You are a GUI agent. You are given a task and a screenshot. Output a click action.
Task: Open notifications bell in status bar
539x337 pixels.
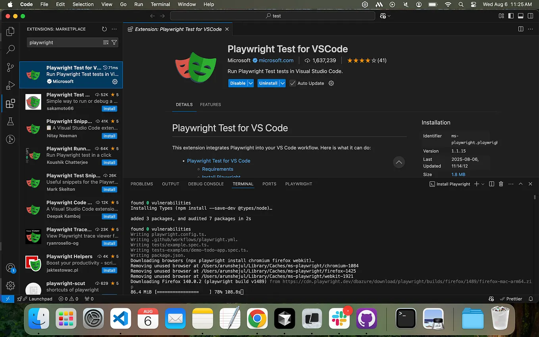[x=531, y=299]
